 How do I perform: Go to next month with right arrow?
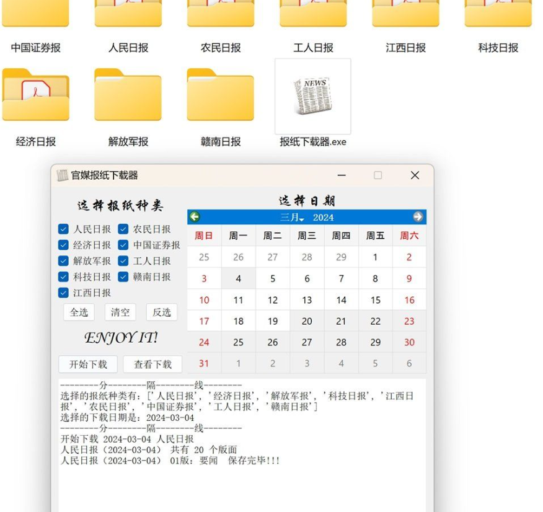coord(418,217)
